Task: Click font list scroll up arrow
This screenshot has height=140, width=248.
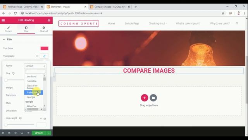Action: (45, 76)
